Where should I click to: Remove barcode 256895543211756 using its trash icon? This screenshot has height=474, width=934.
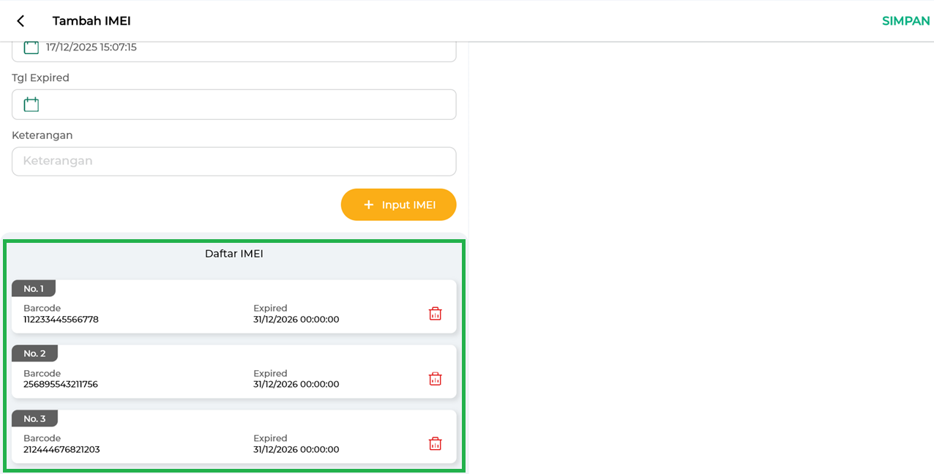point(435,379)
